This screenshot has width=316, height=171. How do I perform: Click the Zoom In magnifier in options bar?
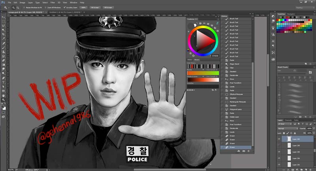[x=13, y=8]
